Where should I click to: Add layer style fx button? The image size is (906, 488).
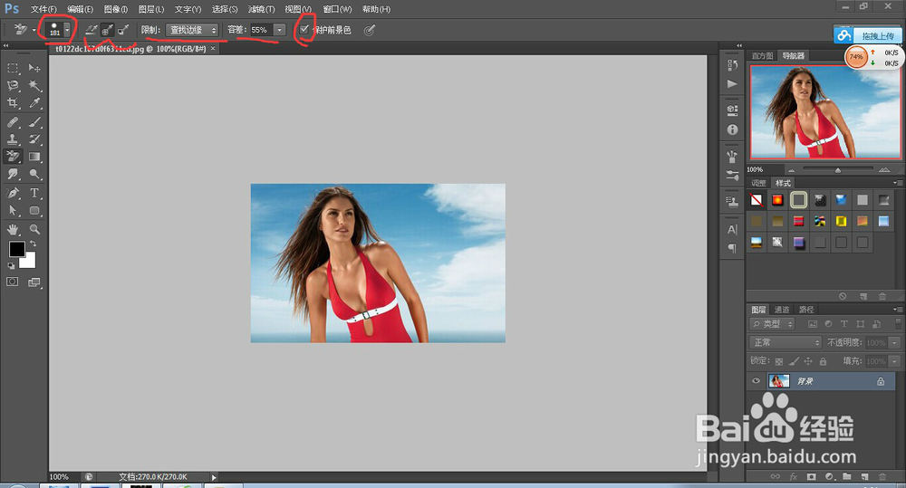[x=794, y=477]
